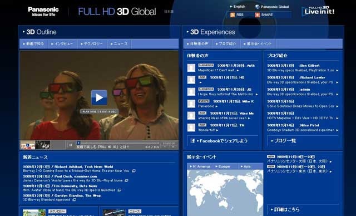
Task: Open the 動画で知る tab in 3D Outline
Action: (33, 43)
